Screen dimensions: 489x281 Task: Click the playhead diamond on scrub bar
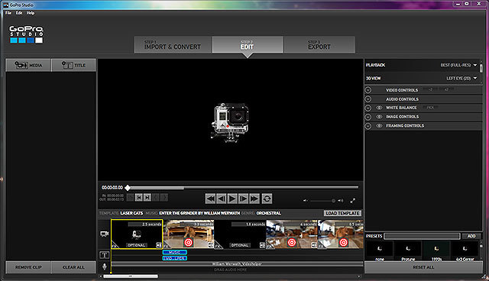pyautogui.click(x=128, y=188)
